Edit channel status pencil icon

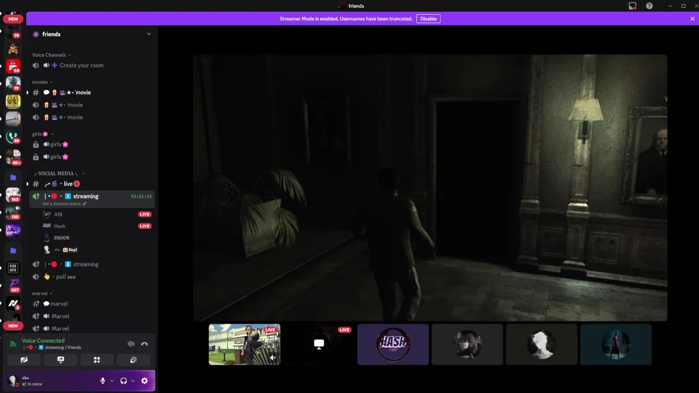[84, 204]
